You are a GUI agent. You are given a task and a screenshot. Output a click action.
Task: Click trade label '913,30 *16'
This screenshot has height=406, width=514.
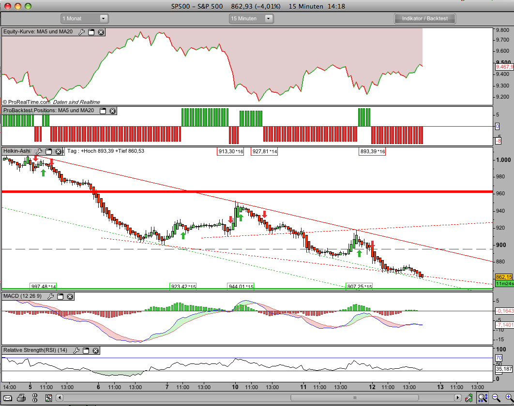[x=231, y=152]
